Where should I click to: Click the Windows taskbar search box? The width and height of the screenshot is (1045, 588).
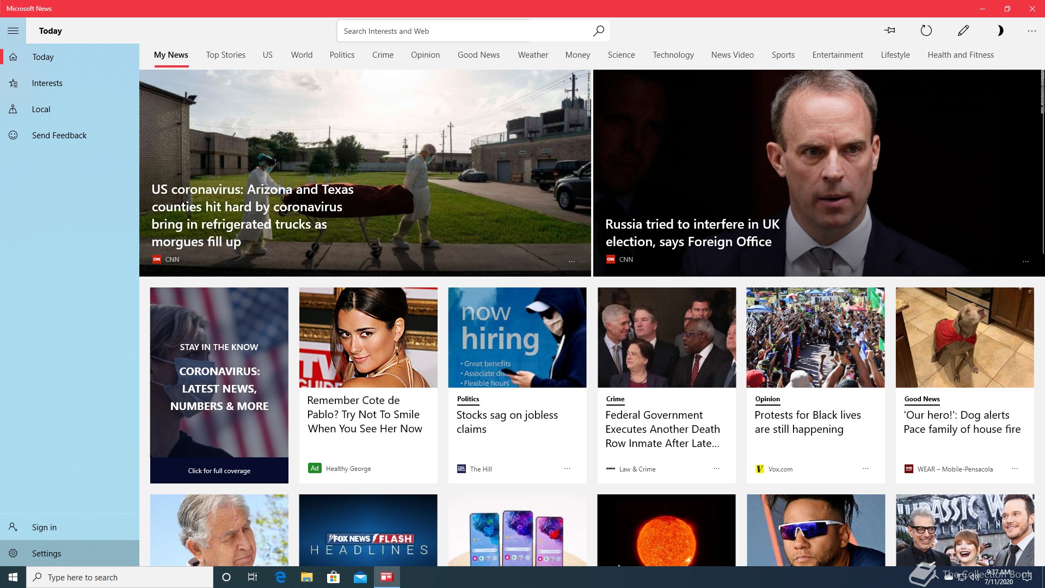120,577
